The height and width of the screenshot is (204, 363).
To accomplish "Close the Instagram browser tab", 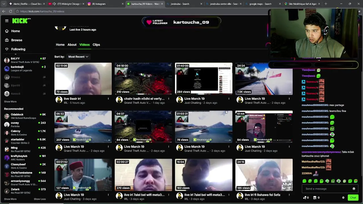I will [123, 4].
